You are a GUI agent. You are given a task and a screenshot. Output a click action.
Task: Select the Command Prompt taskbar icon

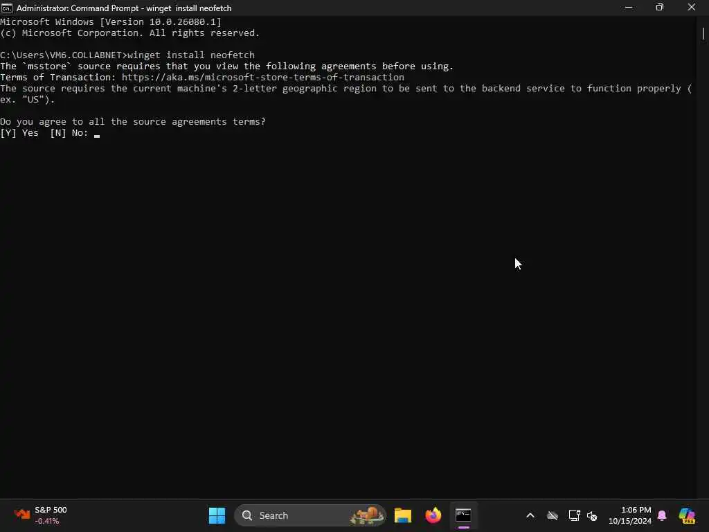click(x=463, y=515)
